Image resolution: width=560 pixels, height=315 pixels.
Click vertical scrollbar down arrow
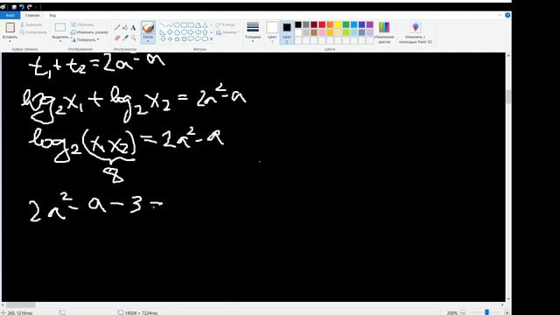pos(508,299)
